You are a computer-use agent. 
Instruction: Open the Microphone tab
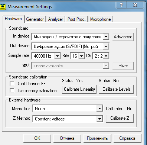click(x=101, y=19)
